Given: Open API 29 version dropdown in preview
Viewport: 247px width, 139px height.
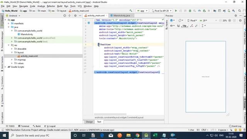Looking at the screenshot, I should 203,20.
